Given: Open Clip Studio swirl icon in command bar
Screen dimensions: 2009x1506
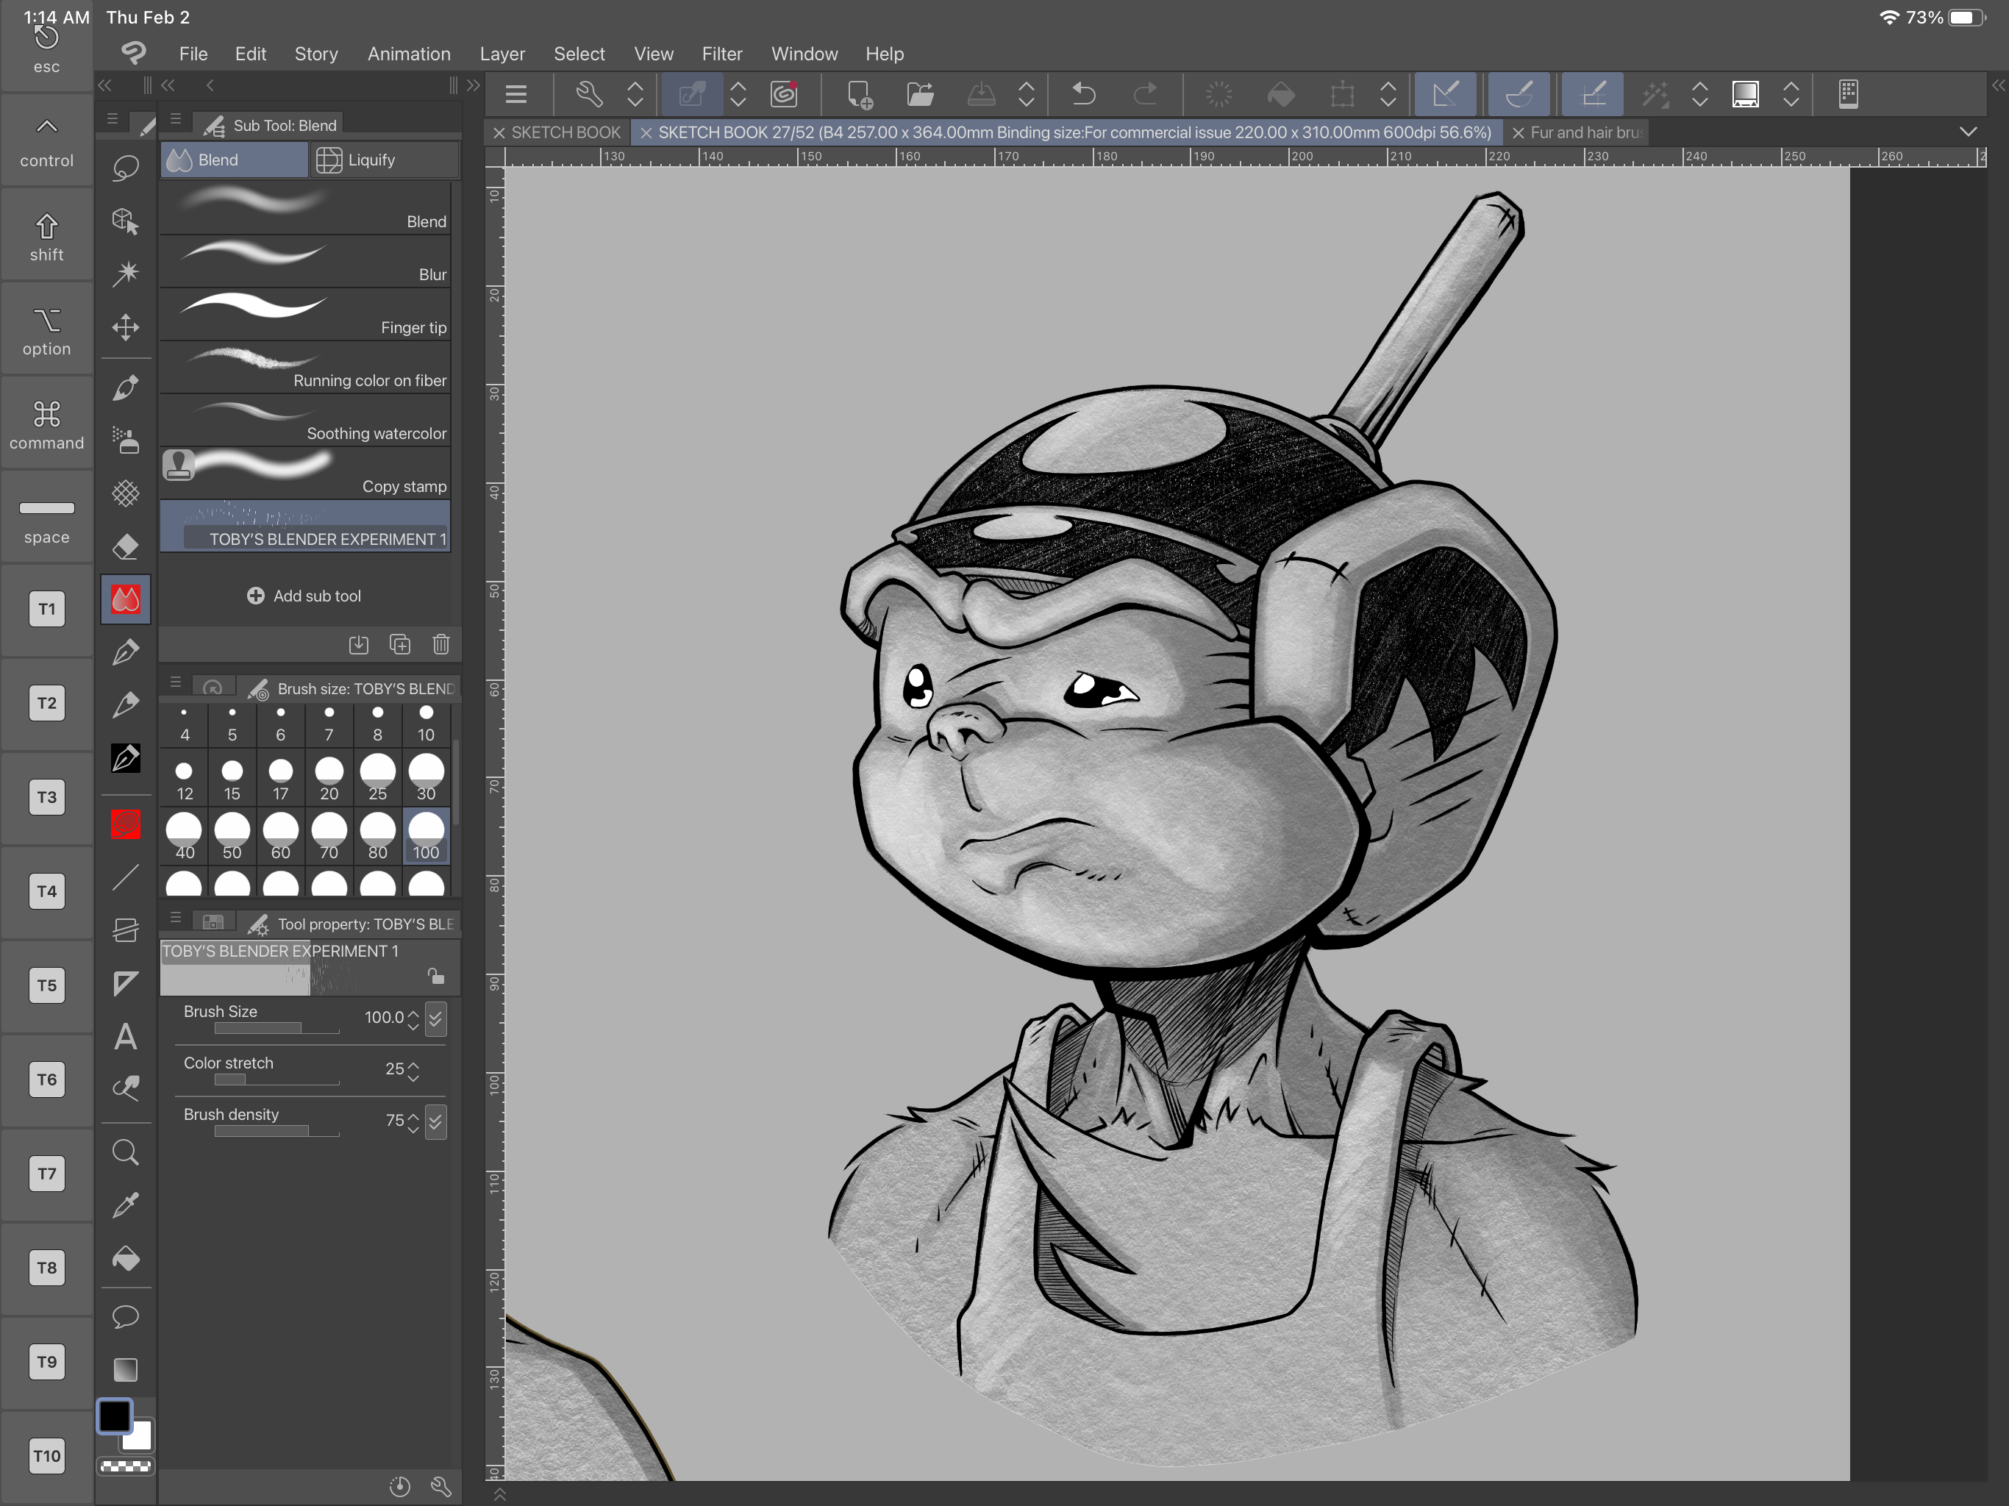Looking at the screenshot, I should [784, 93].
